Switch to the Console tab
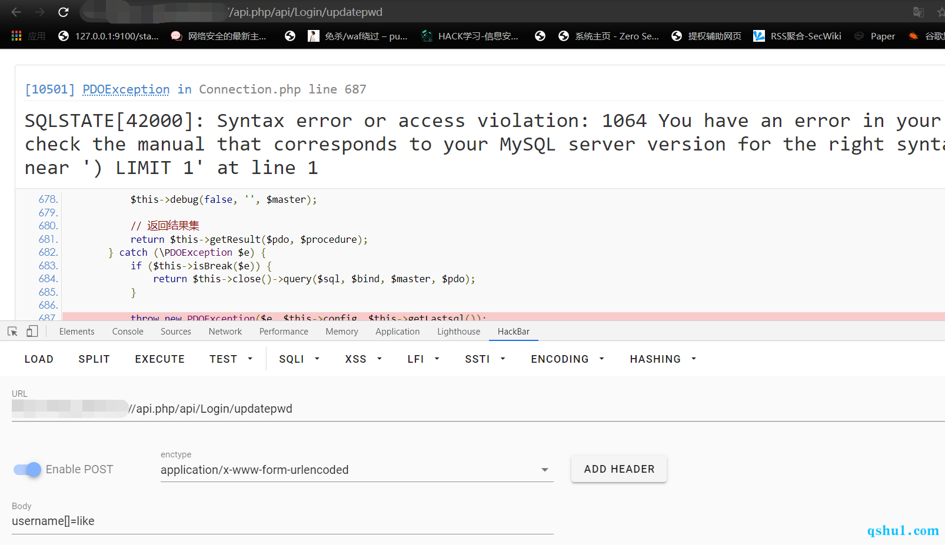Screen dimensions: 945x545 pos(128,332)
